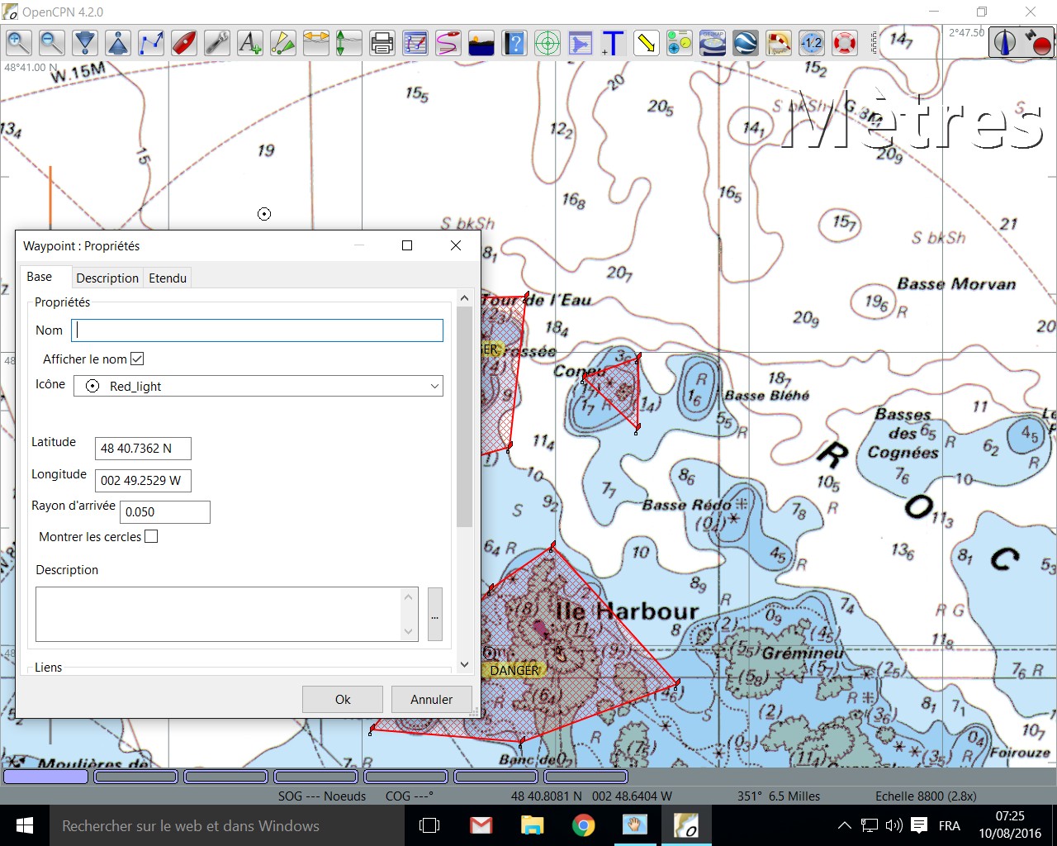Click the dialog vertical scrollbar thumb
Screen dimensions: 1057x846
pos(464,416)
